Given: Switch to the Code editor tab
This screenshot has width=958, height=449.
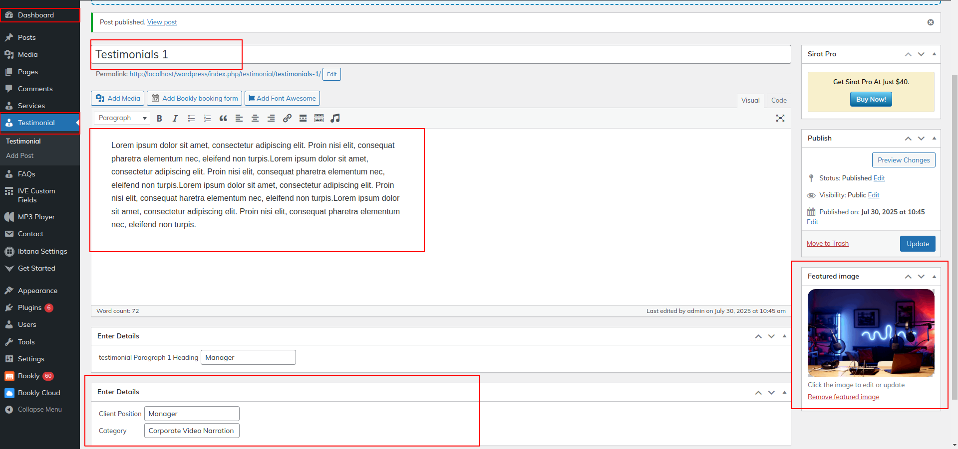Looking at the screenshot, I should point(778,100).
